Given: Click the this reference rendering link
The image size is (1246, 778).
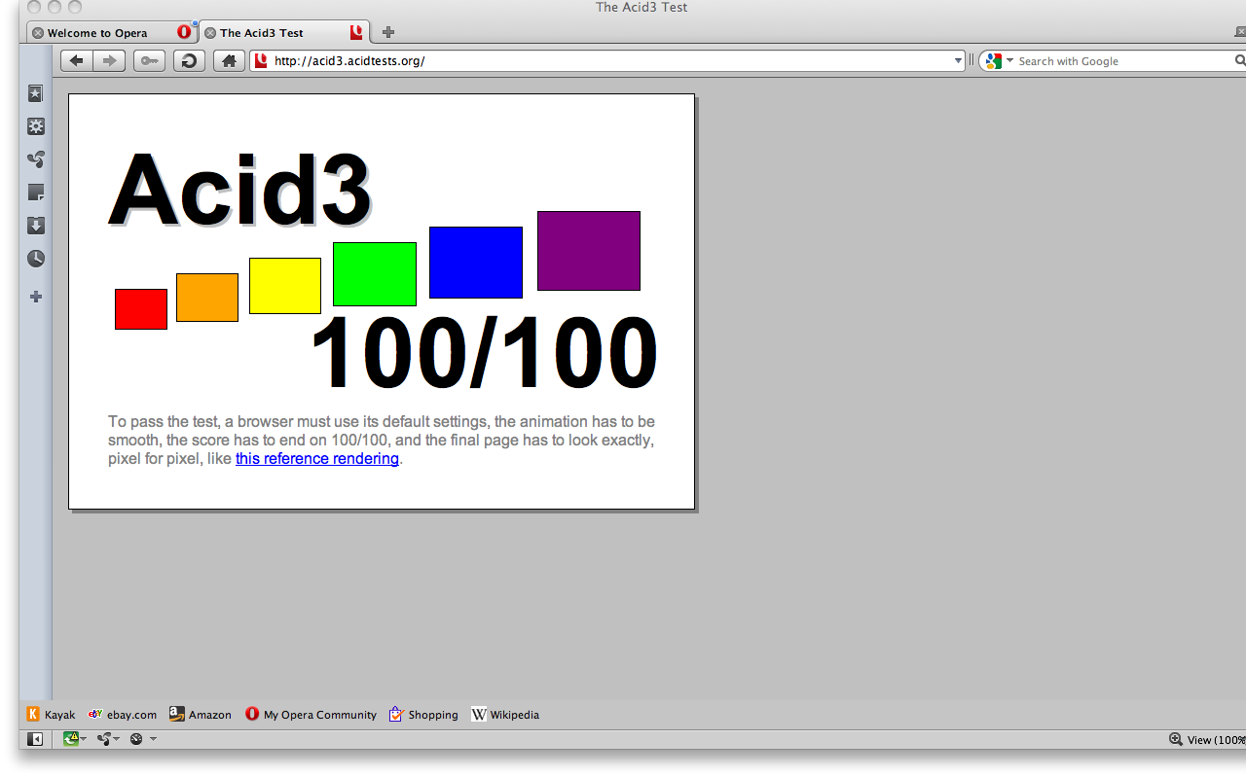Looking at the screenshot, I should pyautogui.click(x=315, y=458).
